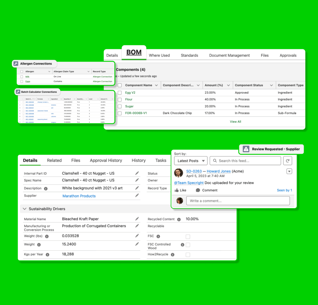Image resolution: width=318 pixels, height=305 pixels.
Task: Open the Marathon Products supplier link
Action: (x=79, y=196)
